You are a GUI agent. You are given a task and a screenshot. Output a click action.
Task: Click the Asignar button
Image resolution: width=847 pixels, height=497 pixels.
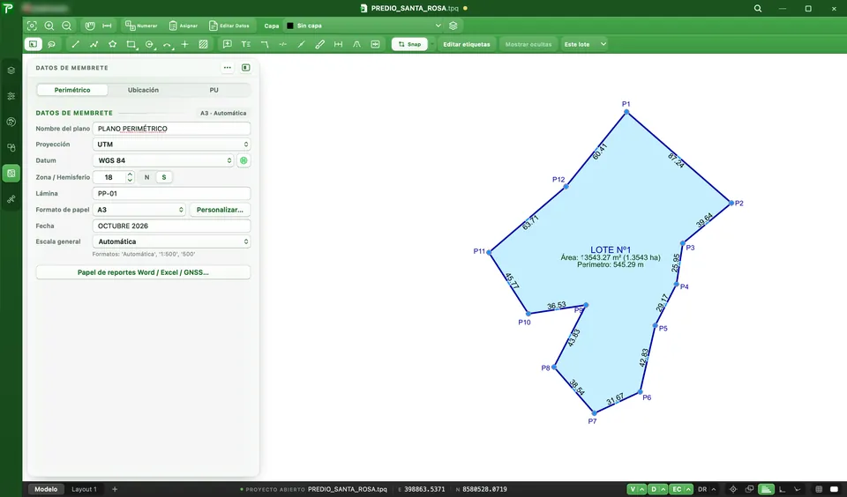point(184,26)
